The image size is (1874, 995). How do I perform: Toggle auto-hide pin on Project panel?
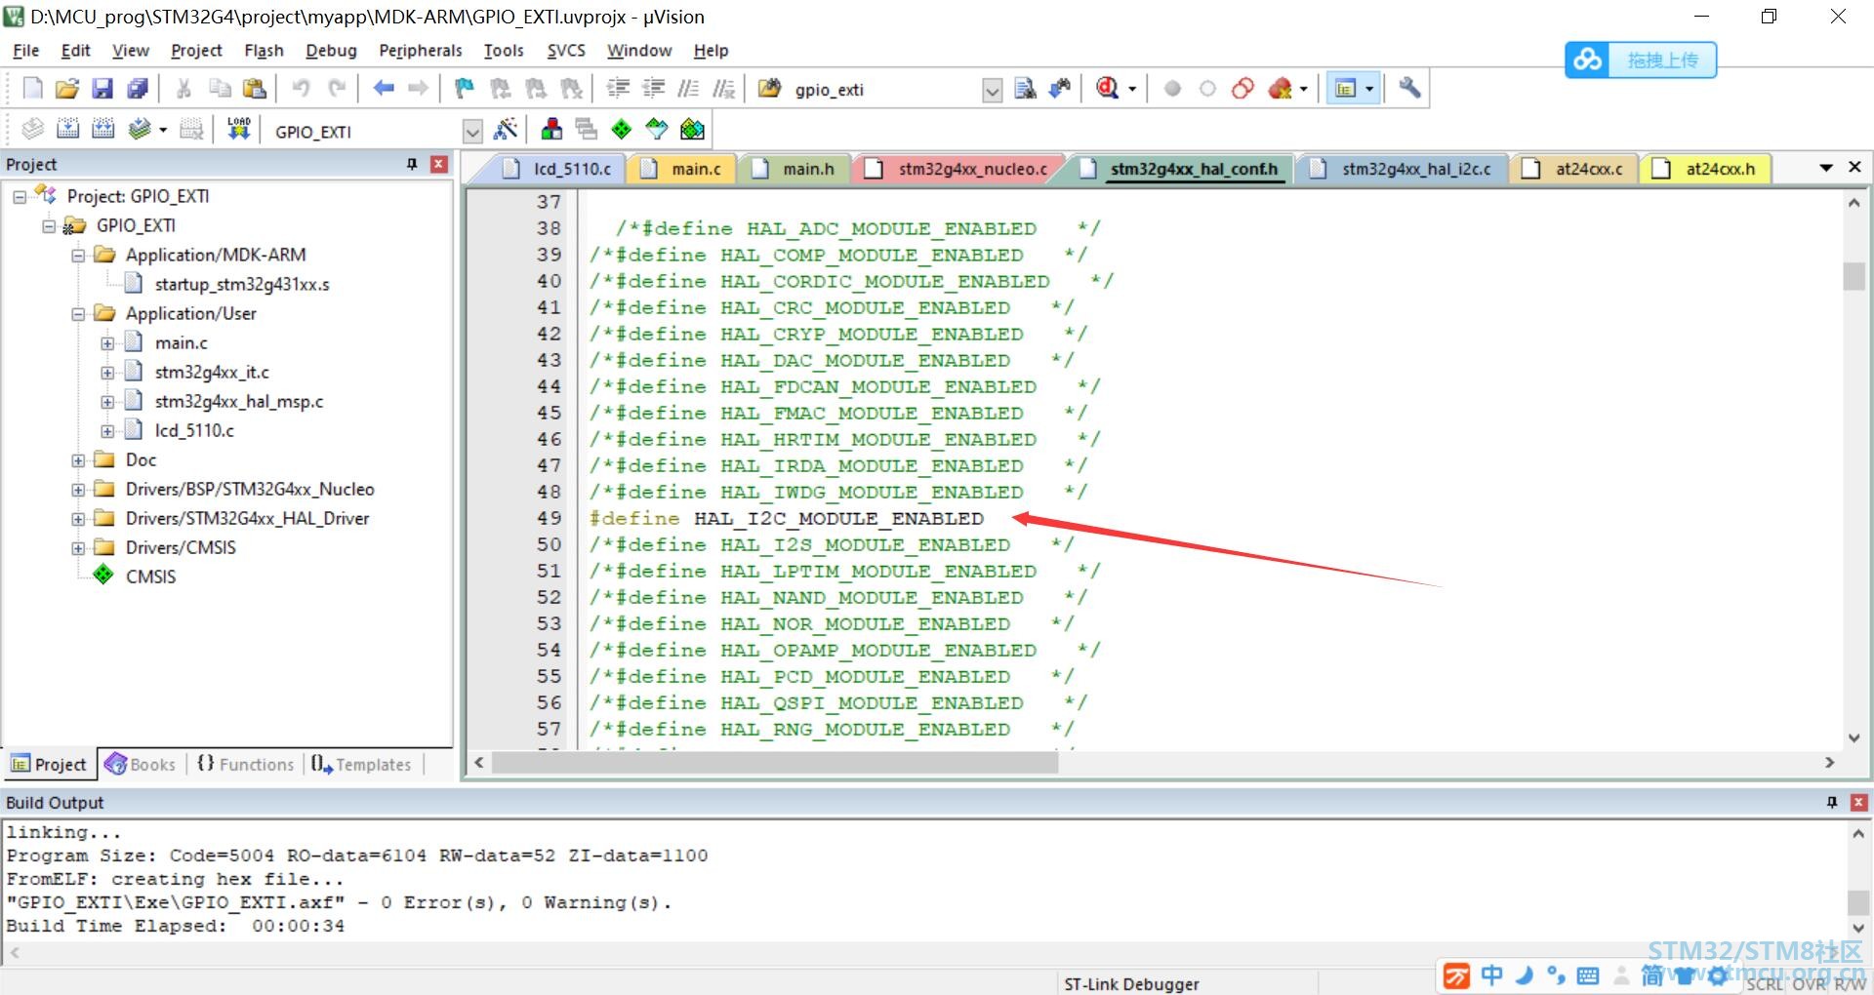(x=412, y=164)
